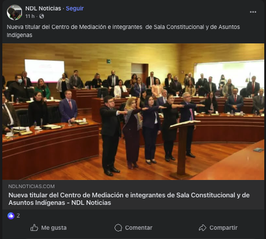Click the NDL Noticias page name

tap(43, 9)
